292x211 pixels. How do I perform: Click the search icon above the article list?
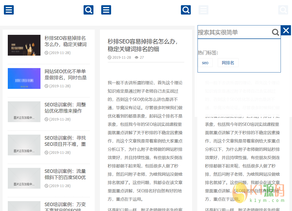(89, 10)
